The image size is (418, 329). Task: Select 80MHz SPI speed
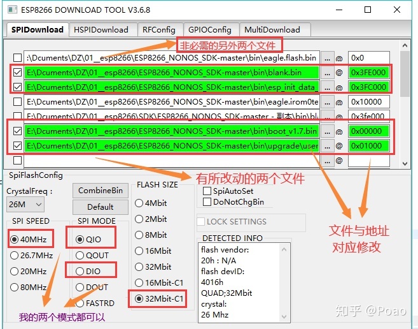click(28, 288)
